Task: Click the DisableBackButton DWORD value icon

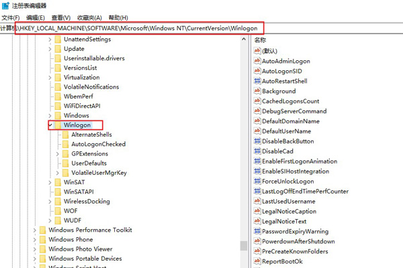Action: (257, 141)
